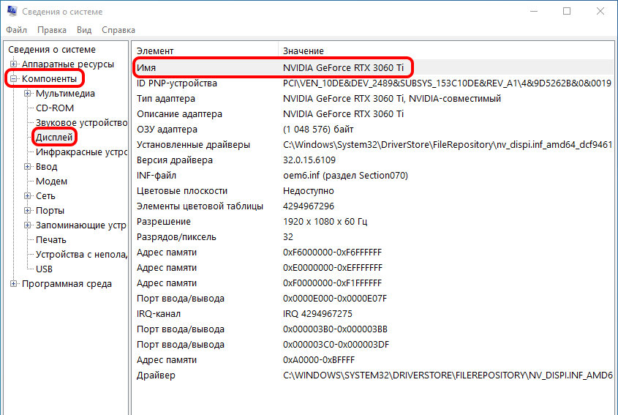Image resolution: width=618 pixels, height=415 pixels.
Task: Select the Драйвер row
Action: click(x=373, y=375)
